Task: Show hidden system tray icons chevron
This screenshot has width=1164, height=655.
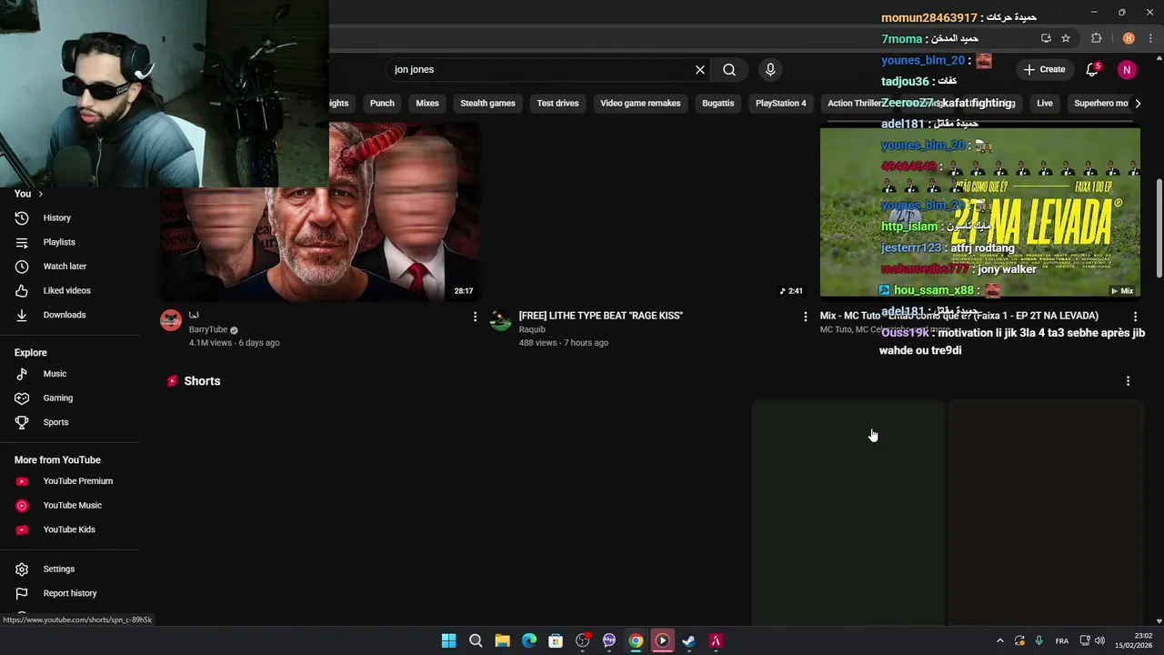Action: click(x=999, y=641)
